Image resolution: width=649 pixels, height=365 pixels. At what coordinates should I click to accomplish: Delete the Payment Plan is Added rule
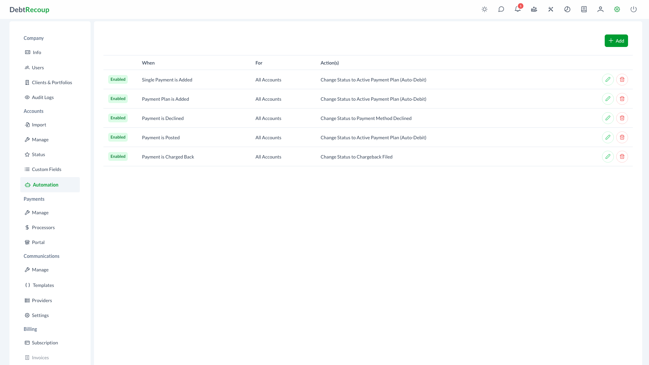coord(622,99)
